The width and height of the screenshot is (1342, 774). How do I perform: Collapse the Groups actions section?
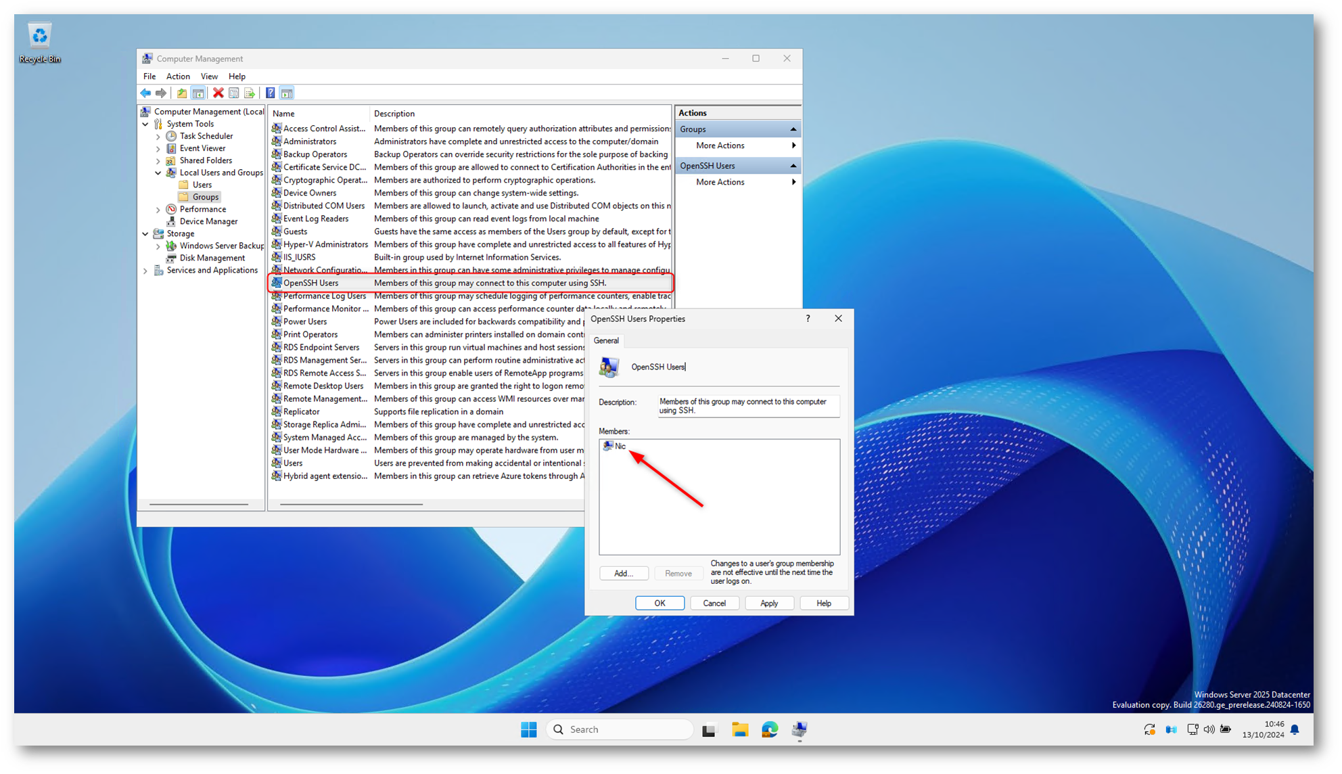(x=793, y=129)
